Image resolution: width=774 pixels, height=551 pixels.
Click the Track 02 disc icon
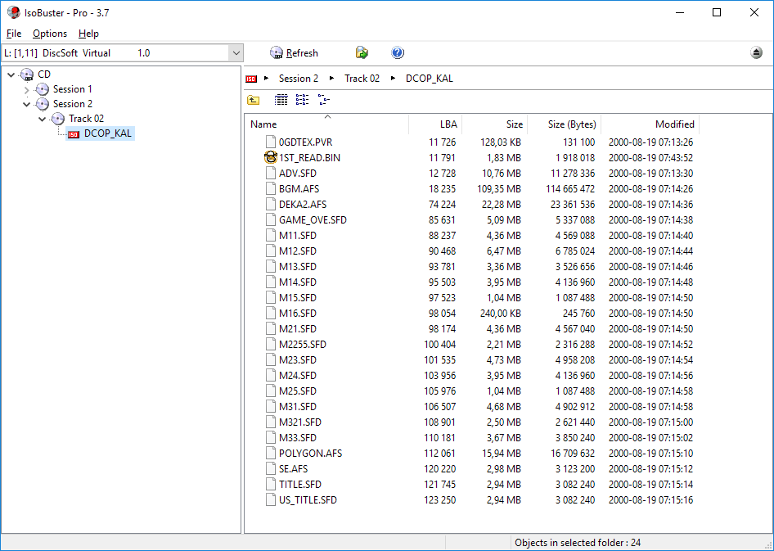(58, 119)
